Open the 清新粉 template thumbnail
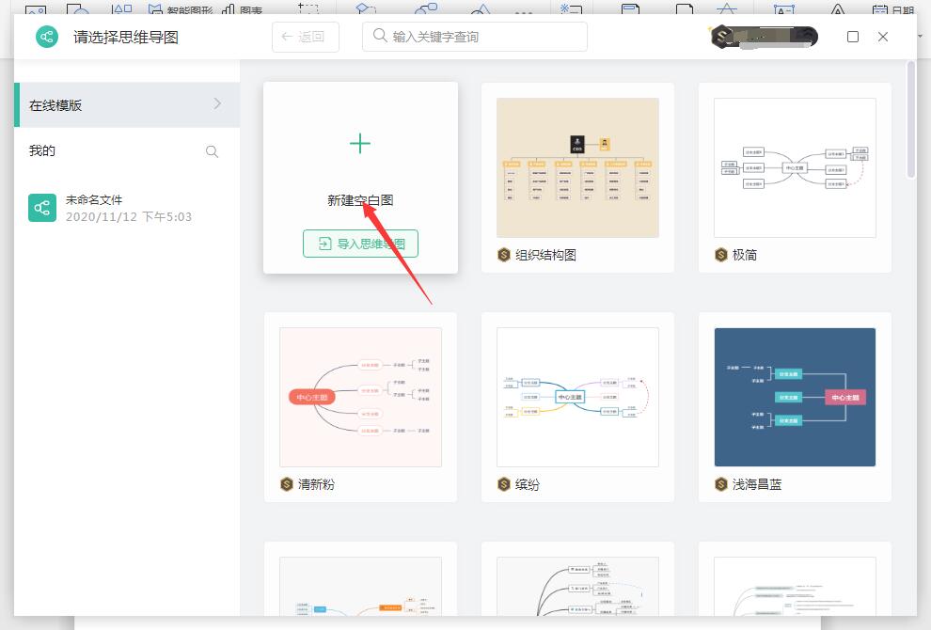 click(x=360, y=396)
